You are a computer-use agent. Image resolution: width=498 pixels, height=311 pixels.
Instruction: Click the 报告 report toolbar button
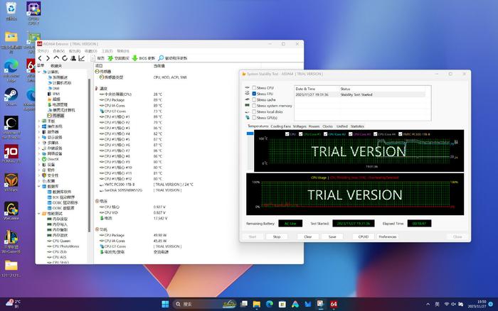click(x=98, y=58)
